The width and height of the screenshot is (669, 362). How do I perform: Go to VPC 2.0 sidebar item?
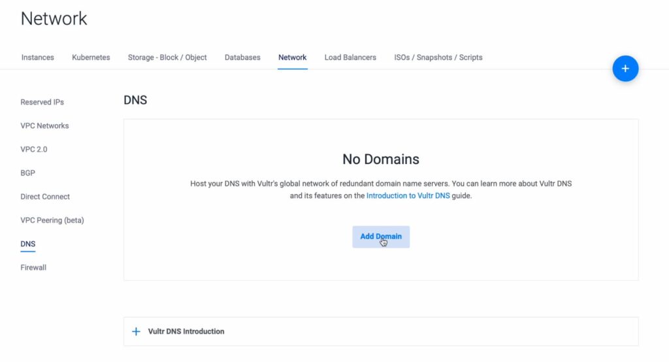34,149
